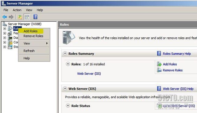
Task: Click the large server roles icon
Action: [69, 37]
